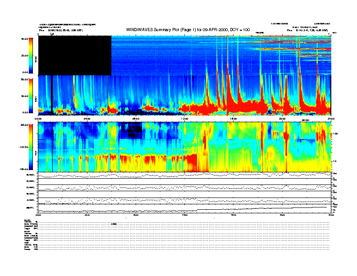Click the 04:00 tick under RAD1 spectrogram

(87, 119)
